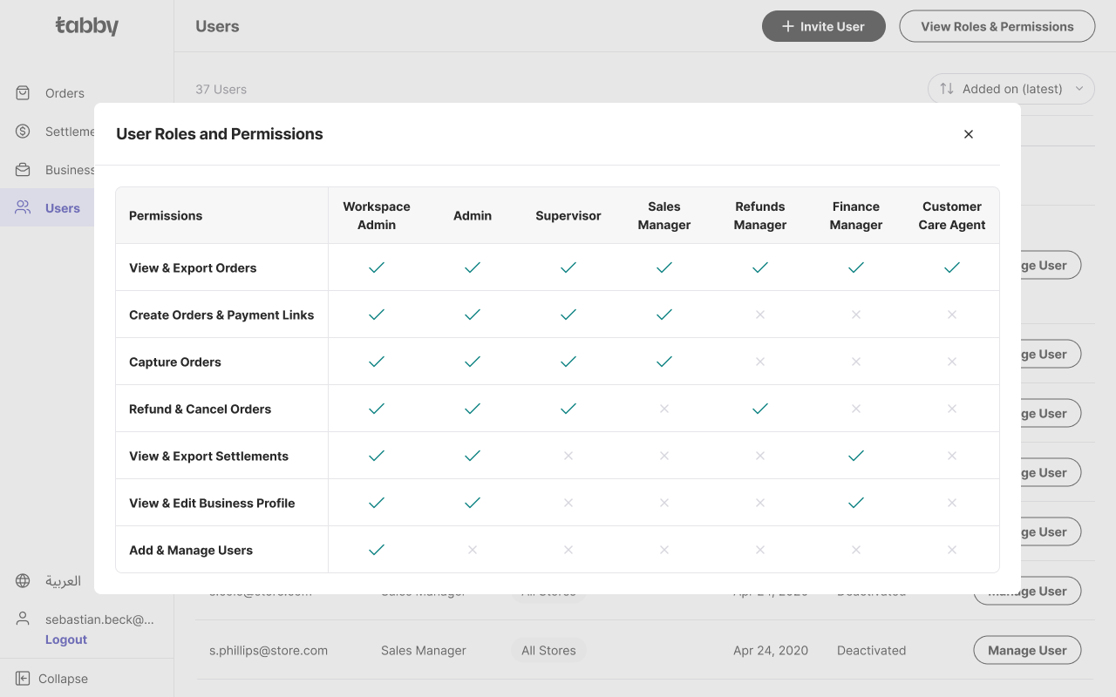Image resolution: width=1116 pixels, height=697 pixels.
Task: Click the user account person icon
Action: pos(24,619)
